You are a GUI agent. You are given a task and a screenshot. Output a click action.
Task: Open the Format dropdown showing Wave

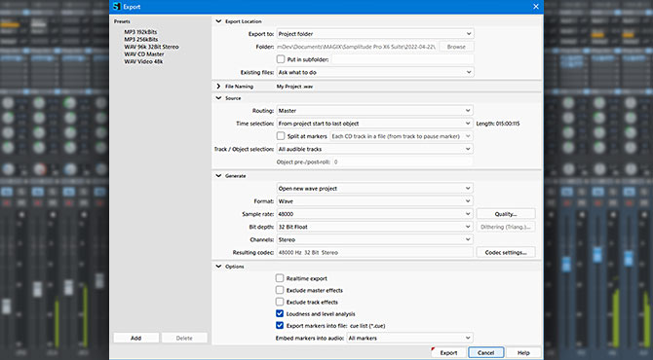(375, 201)
